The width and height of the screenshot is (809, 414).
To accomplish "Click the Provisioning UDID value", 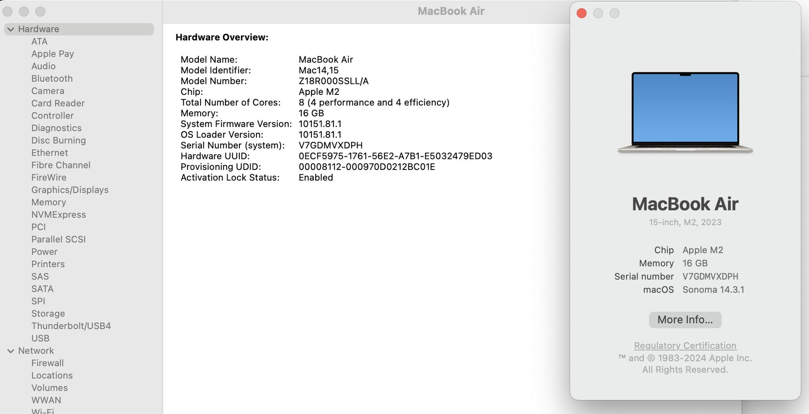I will [367, 167].
